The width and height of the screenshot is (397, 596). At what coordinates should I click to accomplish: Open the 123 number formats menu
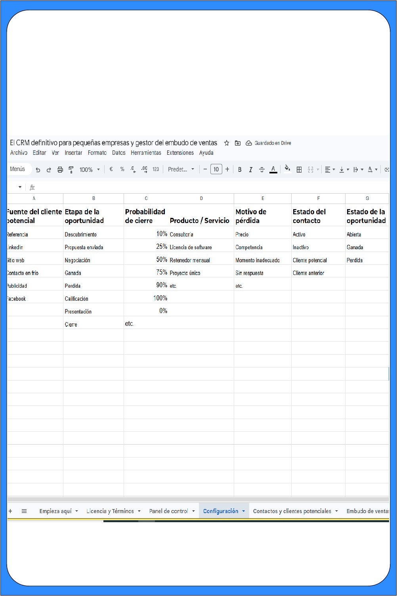coord(156,169)
